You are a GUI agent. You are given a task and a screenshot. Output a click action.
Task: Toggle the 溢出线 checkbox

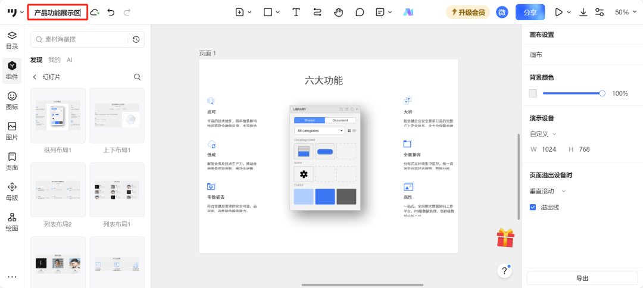tap(533, 207)
